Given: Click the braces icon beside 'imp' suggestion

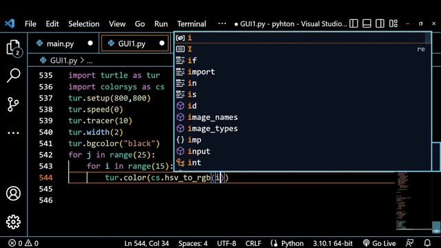Looking at the screenshot, I should [x=181, y=140].
